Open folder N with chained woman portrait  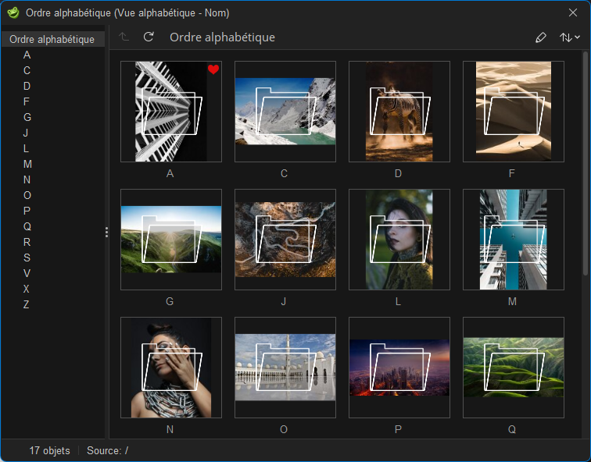point(170,368)
